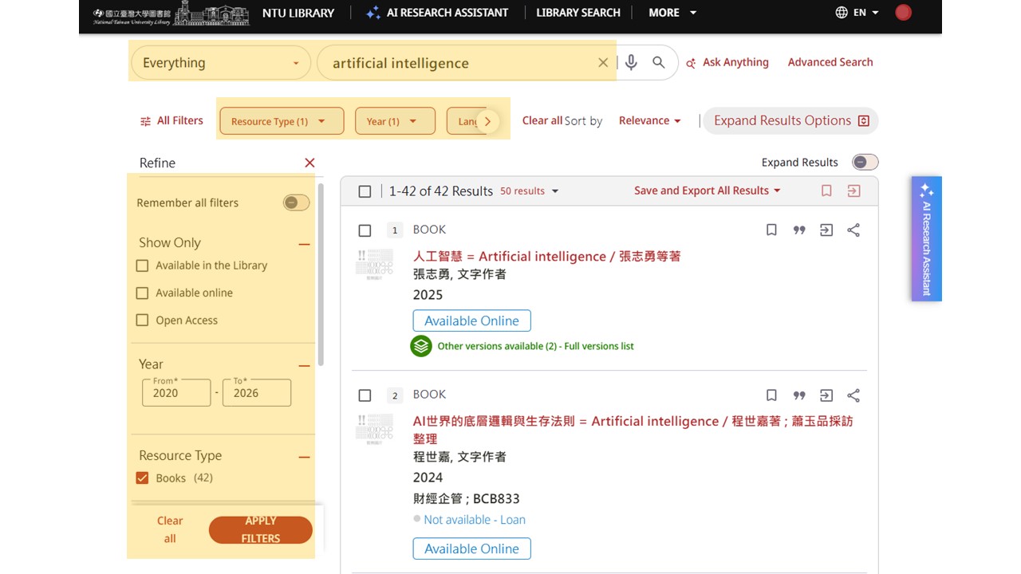Open the Relevance sort dropdown

[x=650, y=121]
